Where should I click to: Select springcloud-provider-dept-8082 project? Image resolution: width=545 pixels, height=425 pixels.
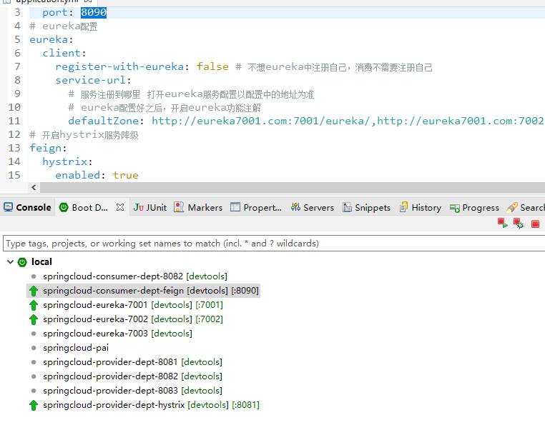click(x=132, y=376)
